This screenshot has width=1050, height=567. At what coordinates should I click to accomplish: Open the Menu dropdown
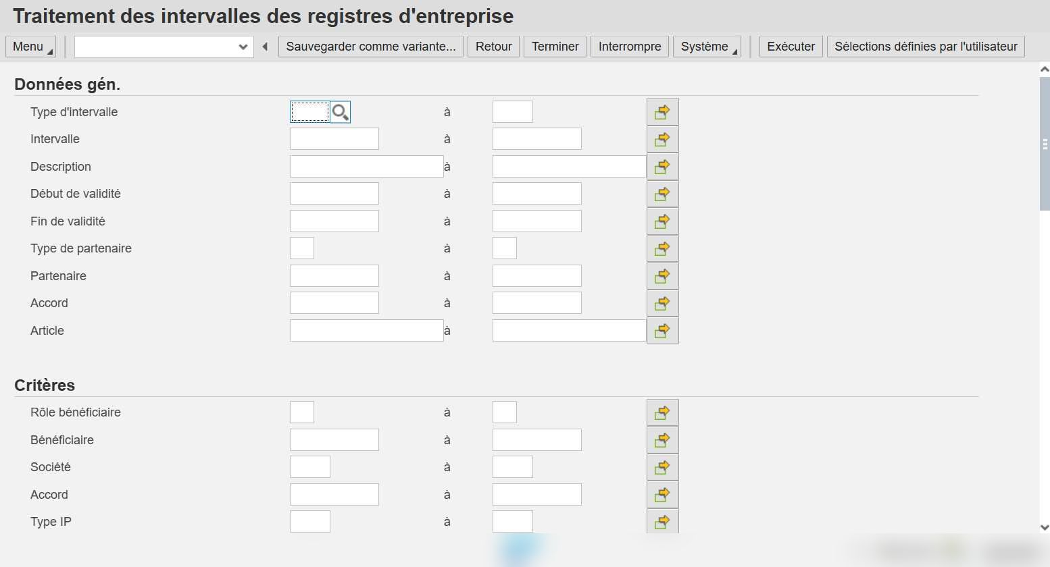30,47
